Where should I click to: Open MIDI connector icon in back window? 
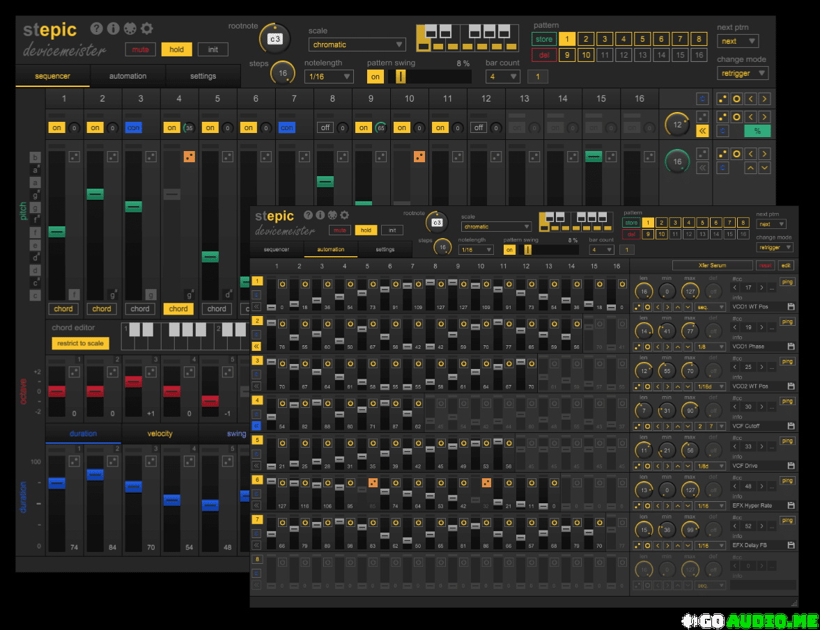click(130, 29)
